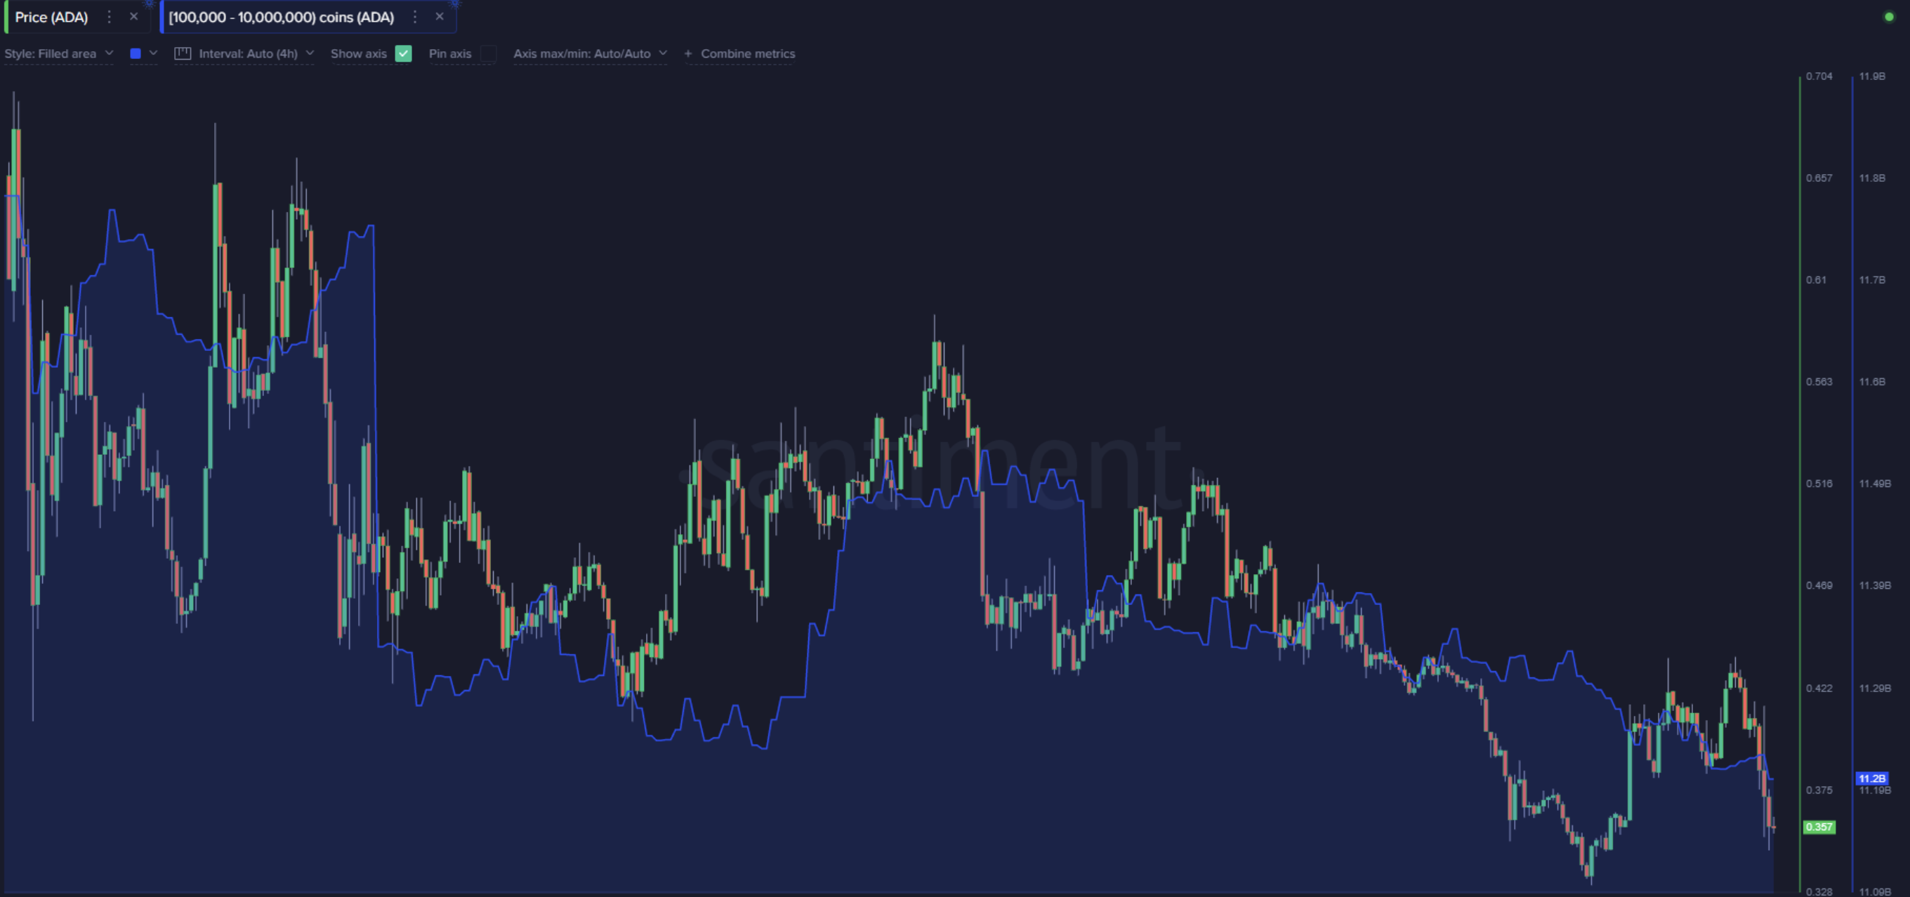Click the settings gear on the coins (ADA) tab
1910x897 pixels.
[454, 4]
